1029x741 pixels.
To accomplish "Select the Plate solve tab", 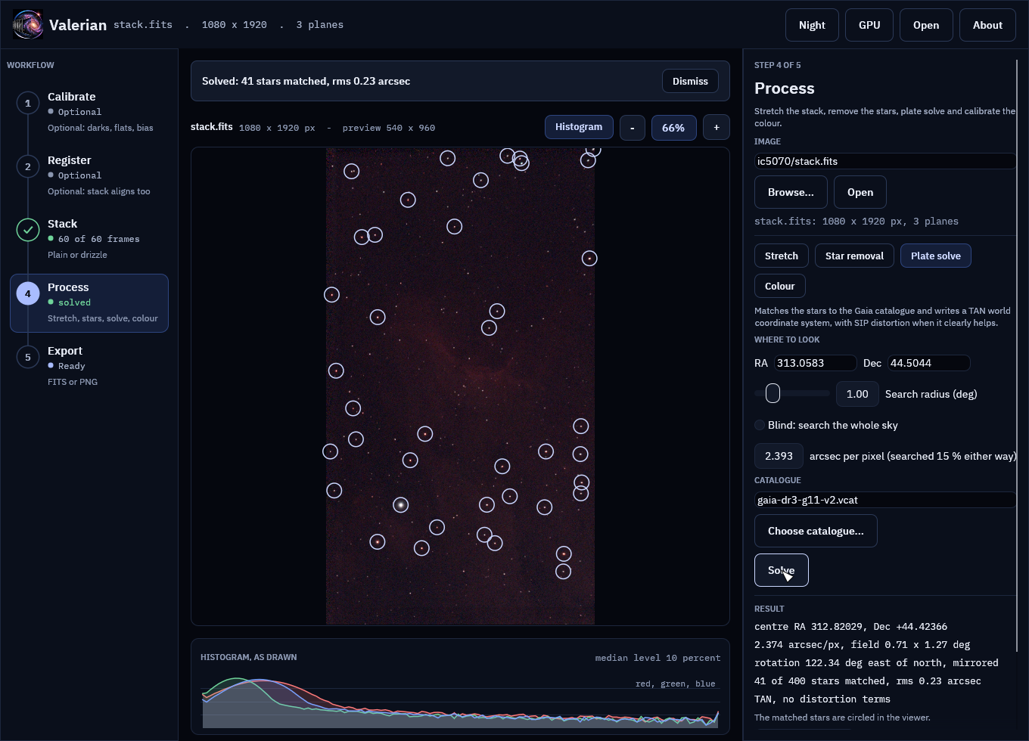I will pos(936,256).
